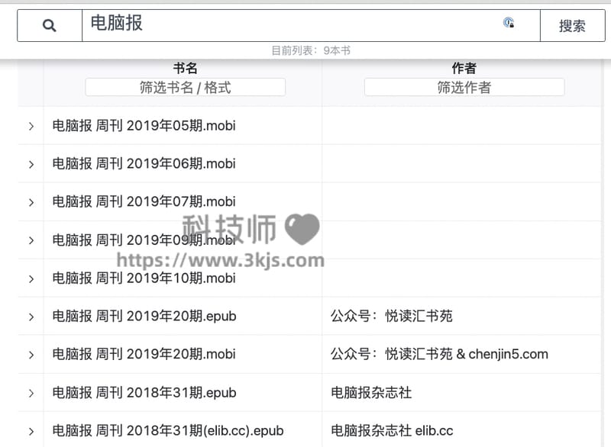The width and height of the screenshot is (611, 447).
Task: Expand the row for 2019年09期.mobi
Action: 31,240
